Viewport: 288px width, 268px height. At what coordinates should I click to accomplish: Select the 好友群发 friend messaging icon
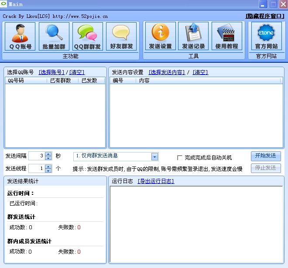click(x=121, y=36)
